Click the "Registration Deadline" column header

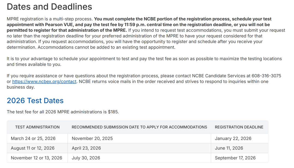click(x=239, y=127)
